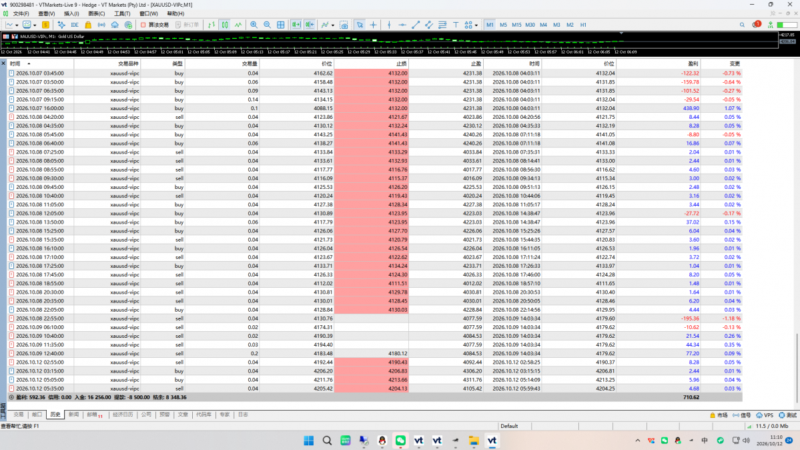
Task: Select the crosshair cursor tool
Action: click(374, 25)
